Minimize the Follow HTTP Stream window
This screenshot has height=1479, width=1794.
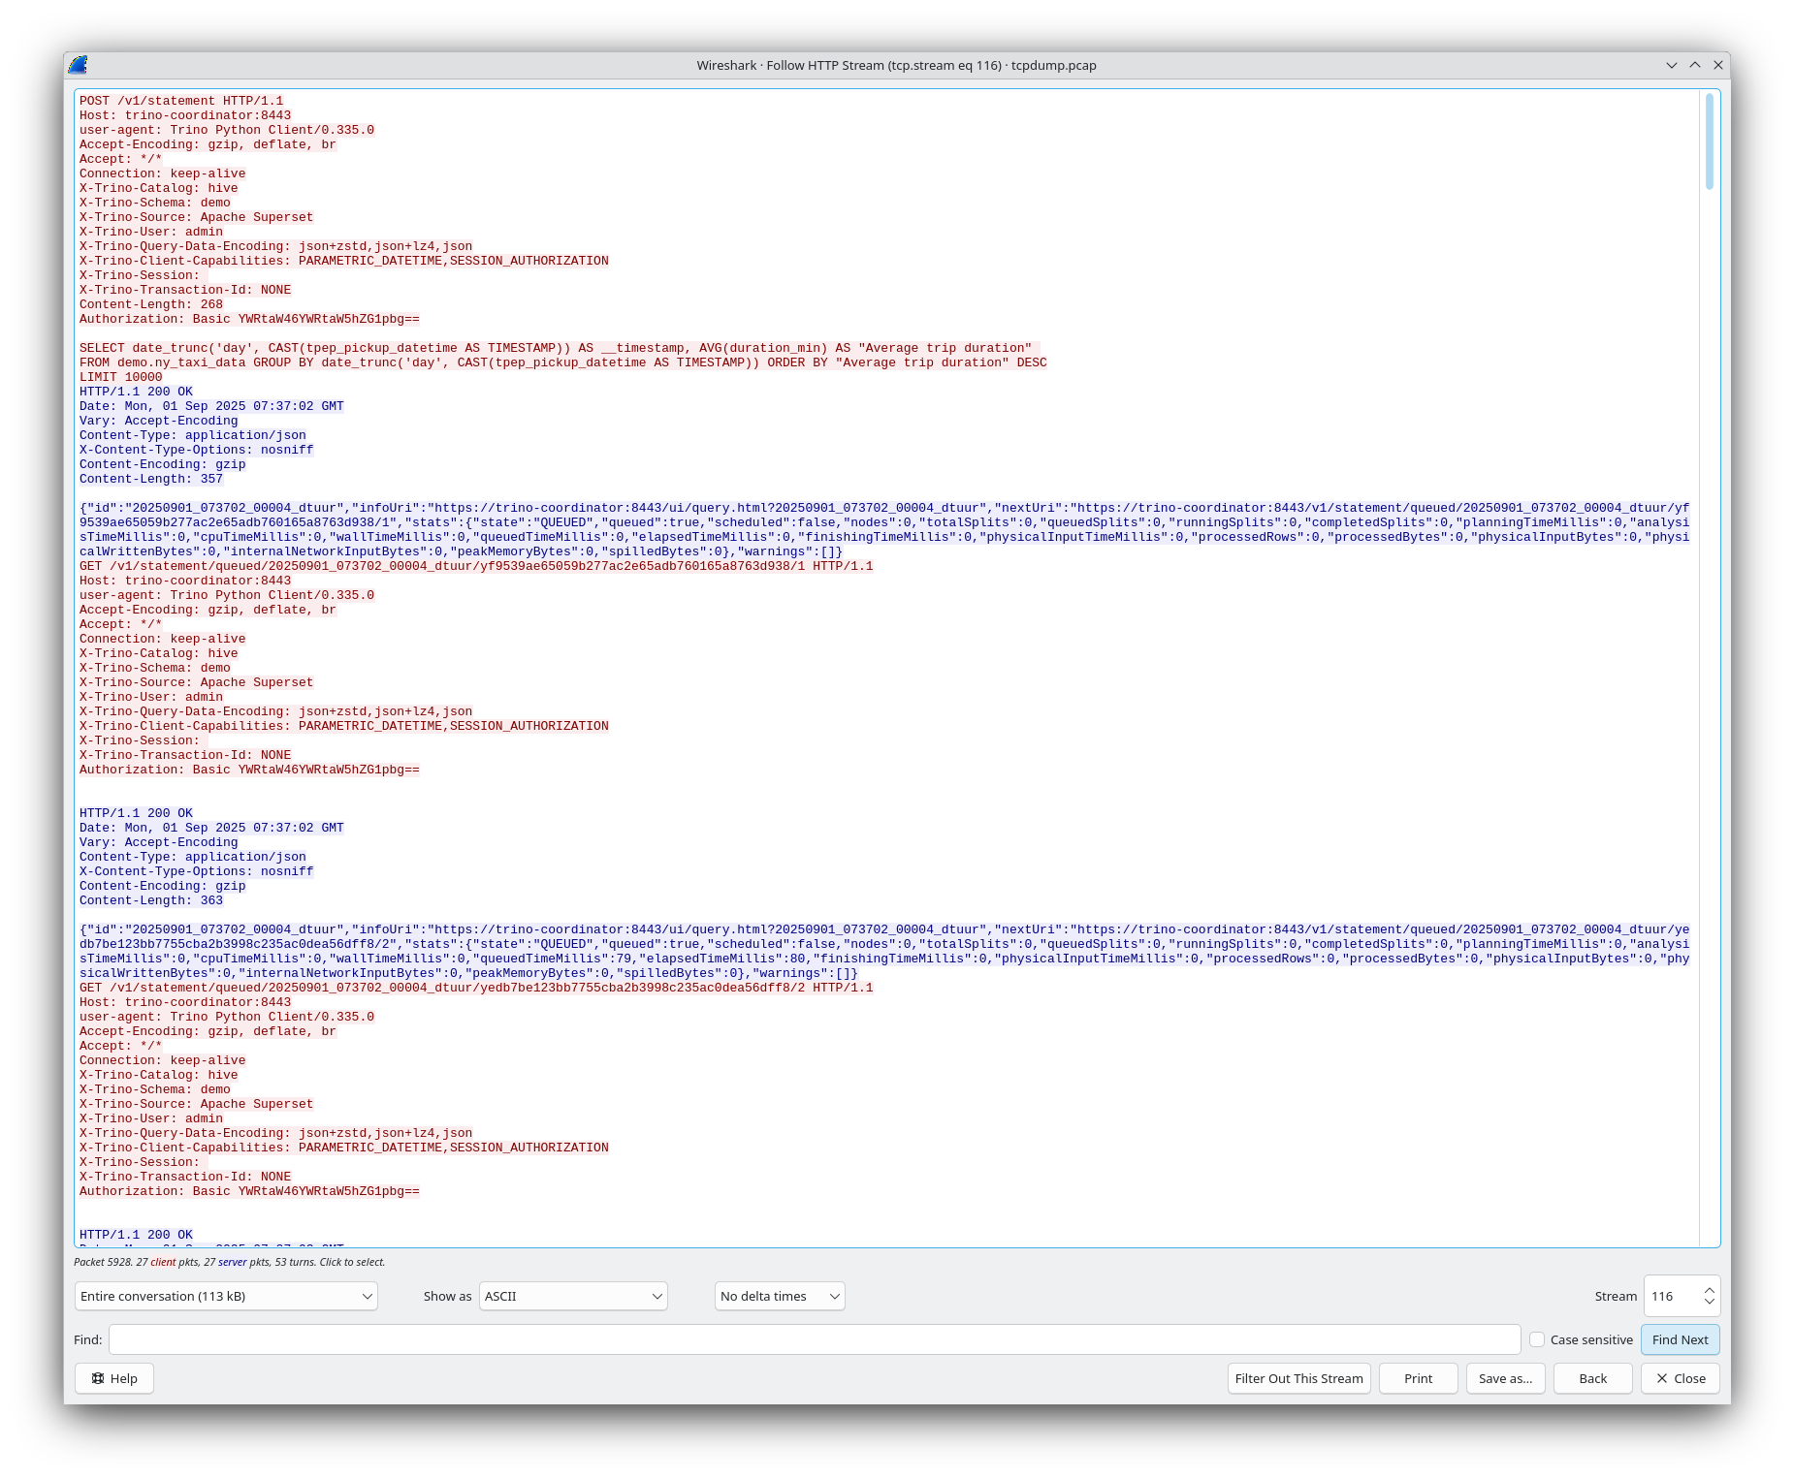[x=1672, y=65]
